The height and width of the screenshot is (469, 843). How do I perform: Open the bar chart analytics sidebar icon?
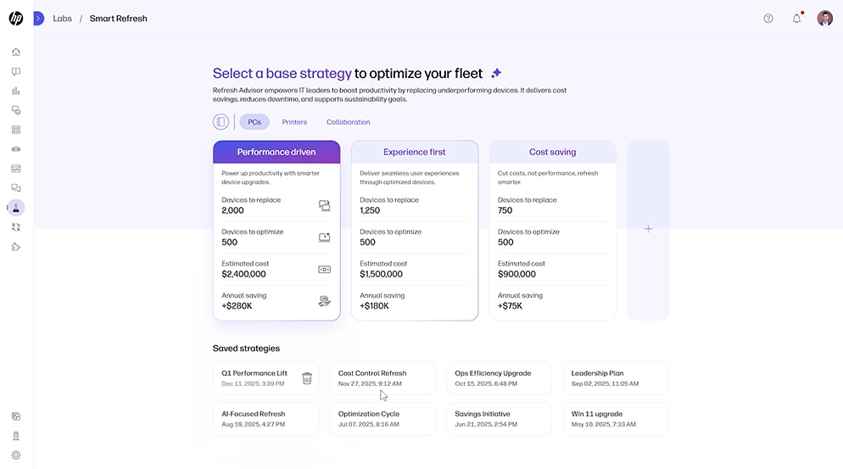pos(16,91)
